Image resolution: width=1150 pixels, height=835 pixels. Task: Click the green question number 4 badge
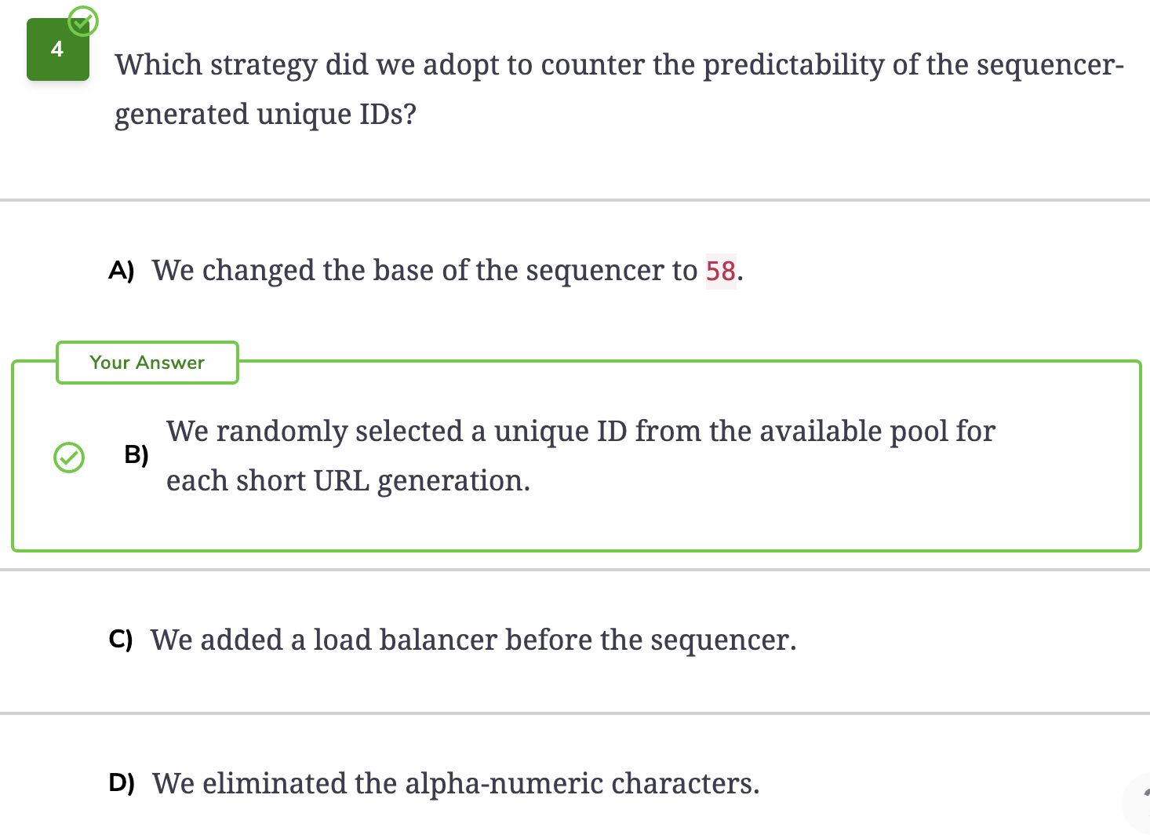pyautogui.click(x=58, y=49)
